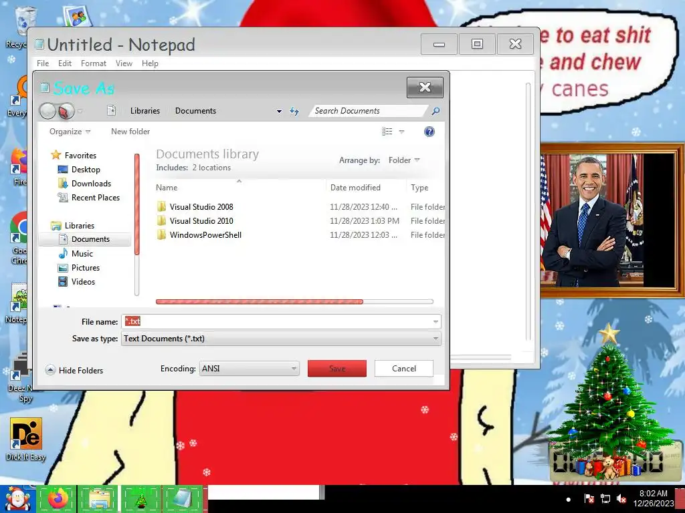
Task: Open the Encoding ANSI dropdown
Action: 249,369
